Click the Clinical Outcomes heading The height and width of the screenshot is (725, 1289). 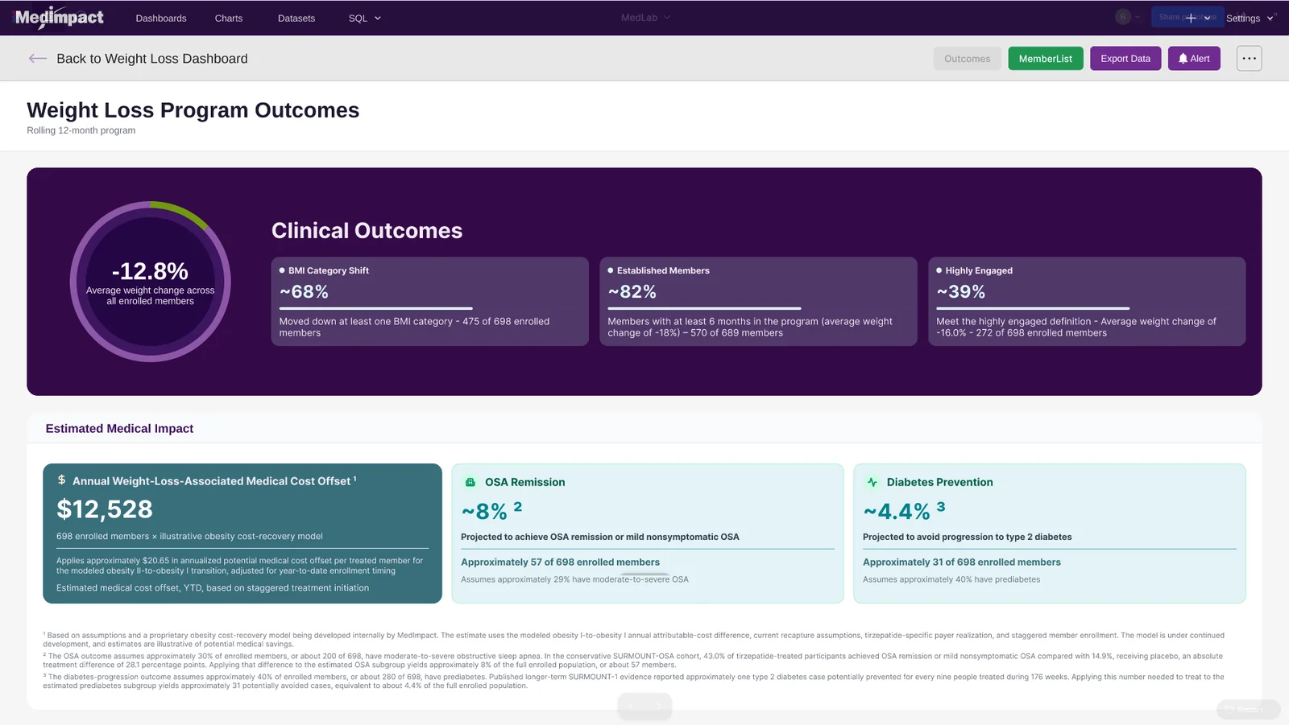pyautogui.click(x=367, y=230)
